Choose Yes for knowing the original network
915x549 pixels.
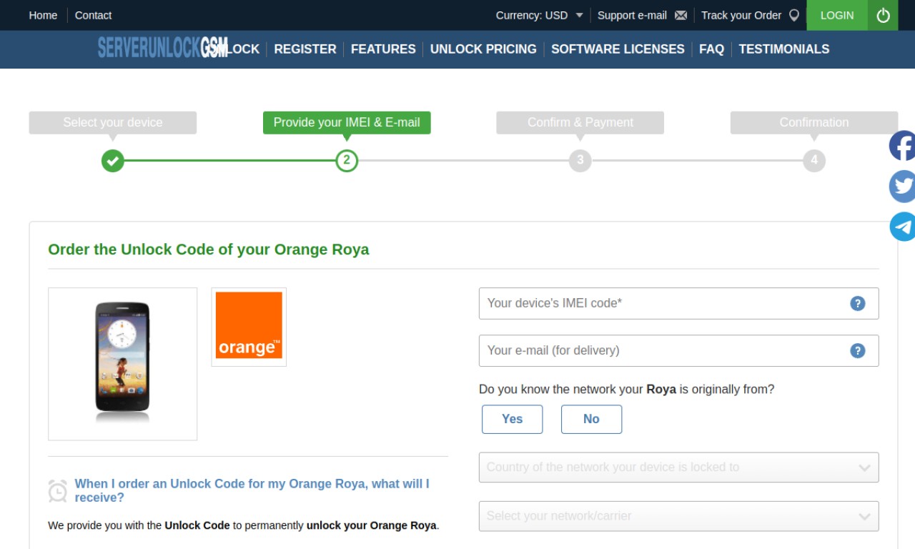coord(512,419)
